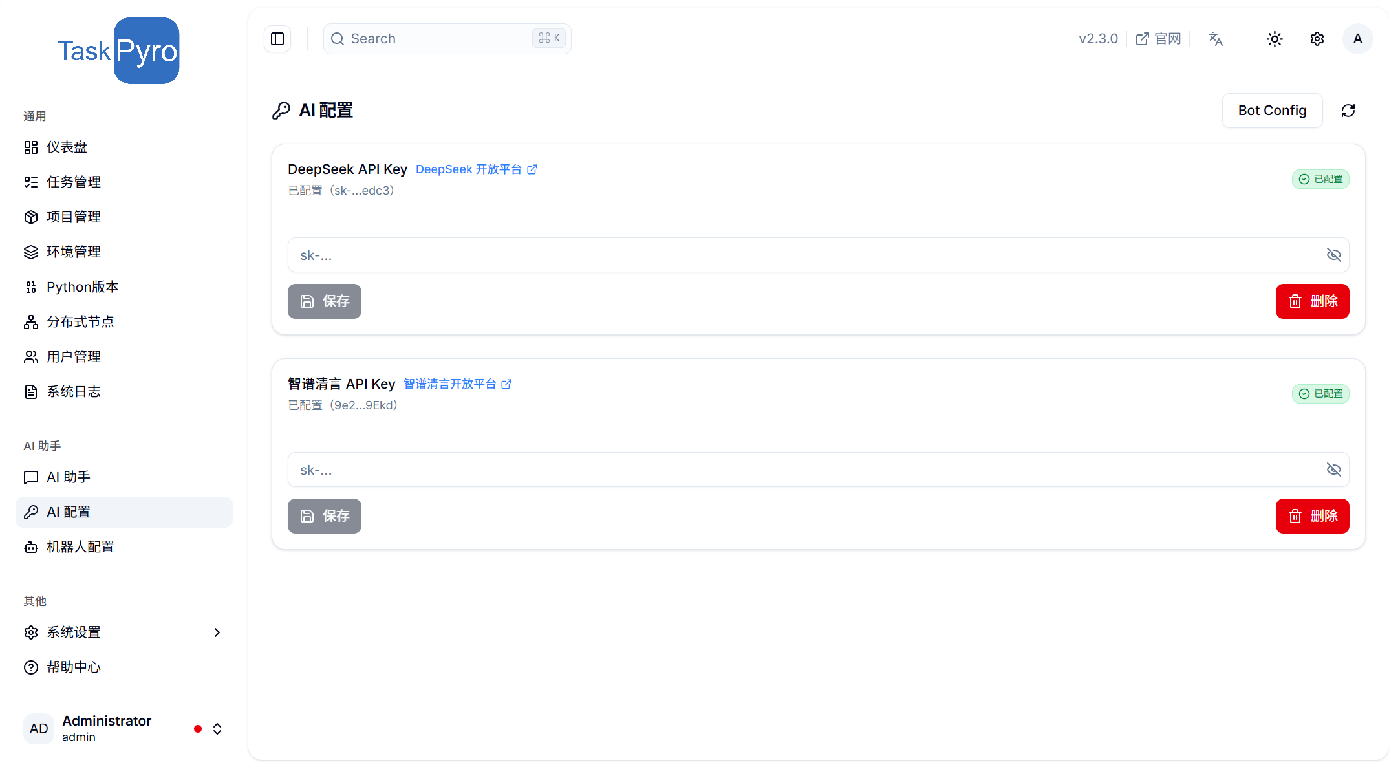Click the TaskPyro logo
Viewport: 1389px width, 767px height.
118,51
